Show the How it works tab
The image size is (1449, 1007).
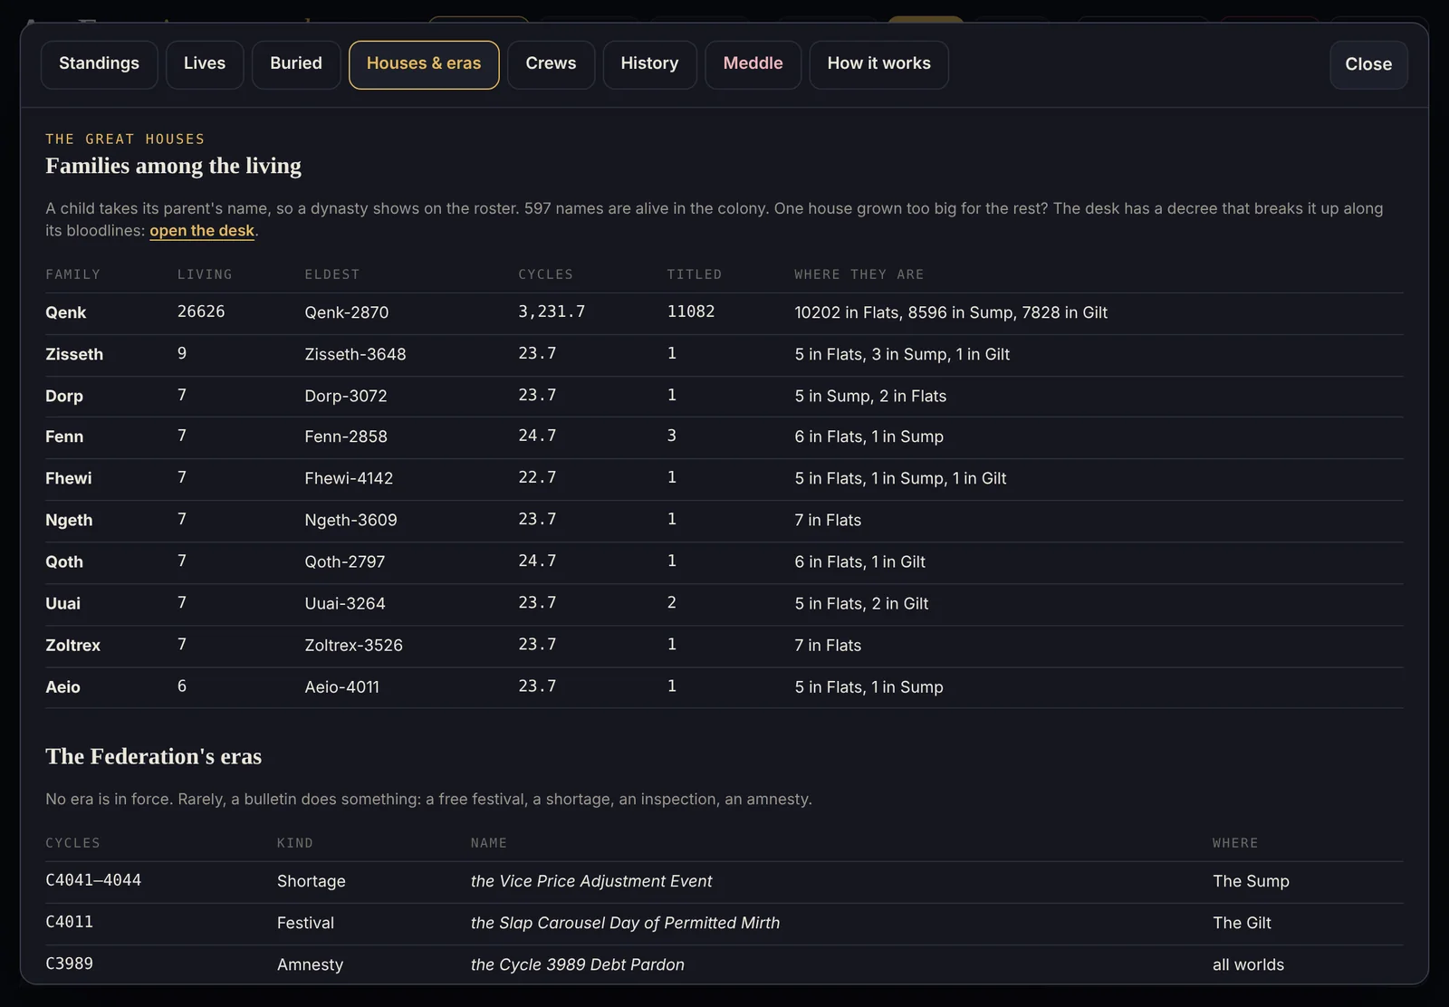tap(878, 64)
